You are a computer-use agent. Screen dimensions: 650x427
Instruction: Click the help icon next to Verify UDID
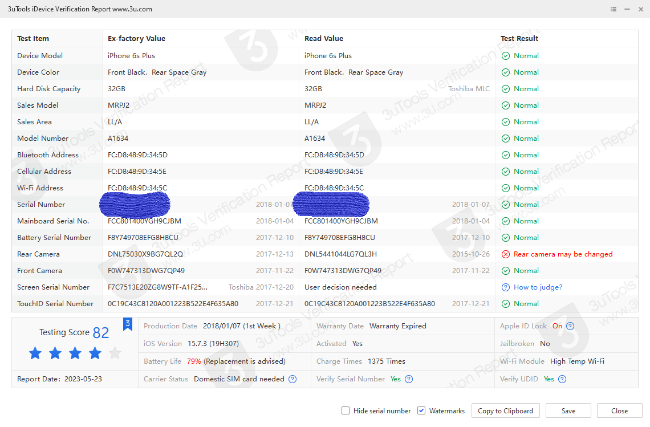tap(562, 379)
